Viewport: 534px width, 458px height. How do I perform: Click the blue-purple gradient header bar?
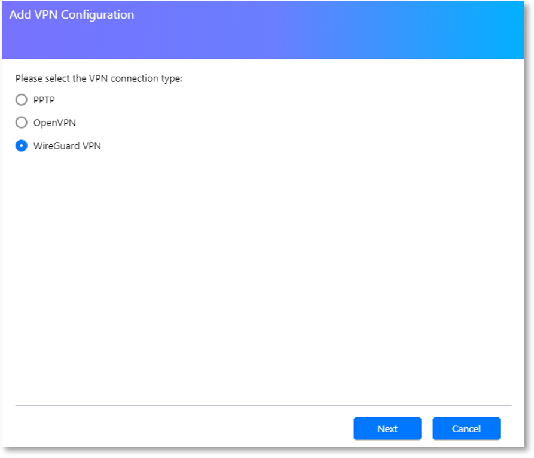coord(263,30)
